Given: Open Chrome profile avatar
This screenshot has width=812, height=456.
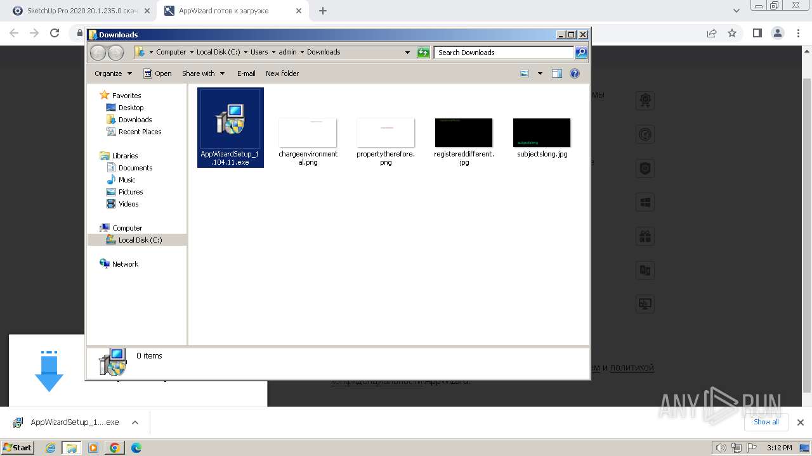Looking at the screenshot, I should tap(777, 33).
